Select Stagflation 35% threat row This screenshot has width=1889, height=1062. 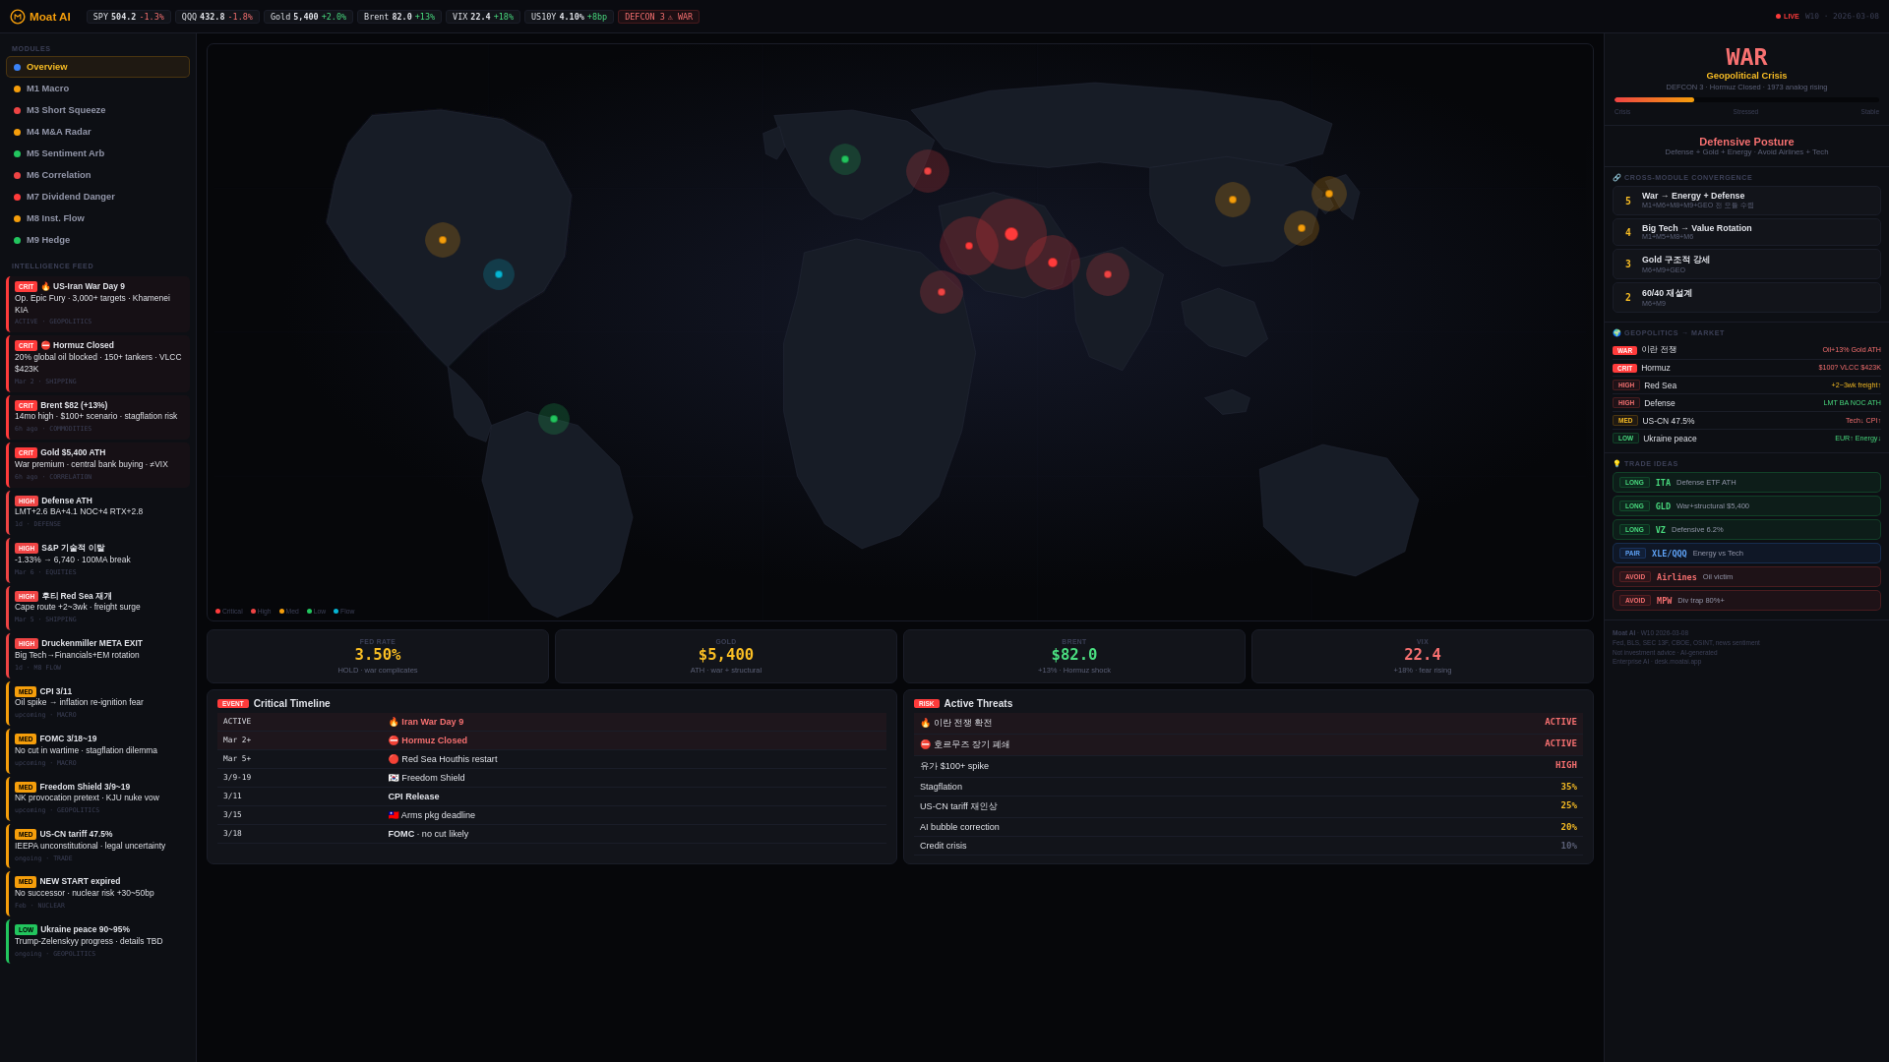click(1249, 787)
